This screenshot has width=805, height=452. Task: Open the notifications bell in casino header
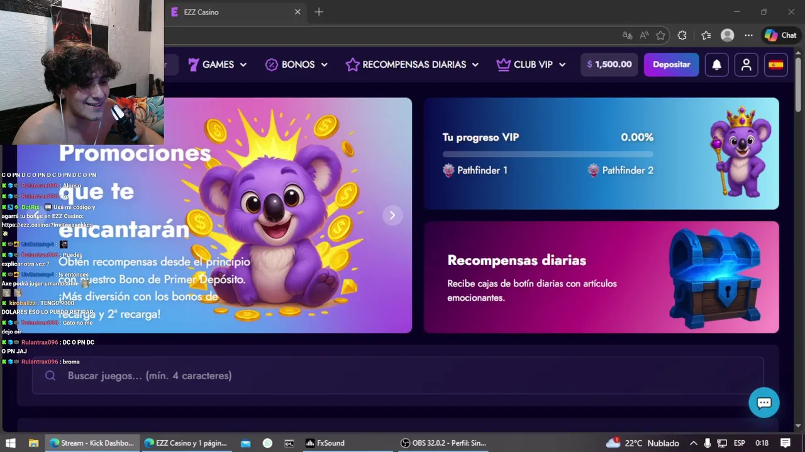point(716,65)
